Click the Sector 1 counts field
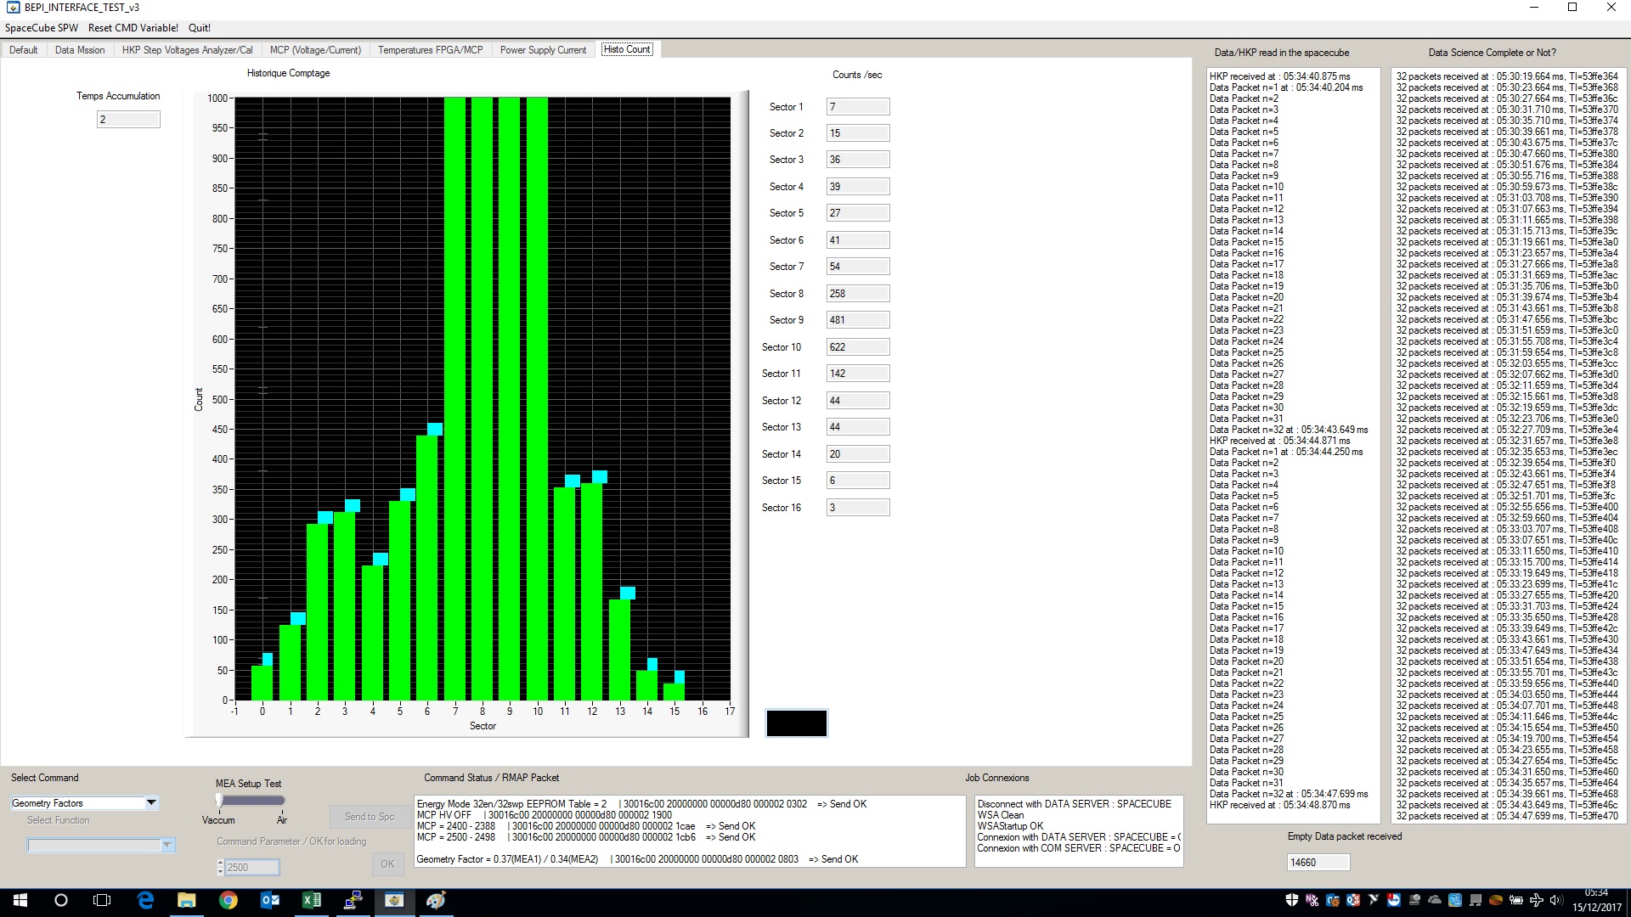 click(x=858, y=107)
